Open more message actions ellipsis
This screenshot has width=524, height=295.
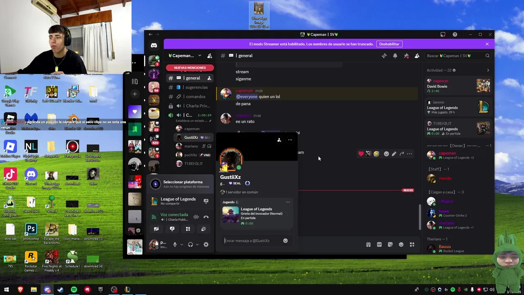(x=409, y=154)
